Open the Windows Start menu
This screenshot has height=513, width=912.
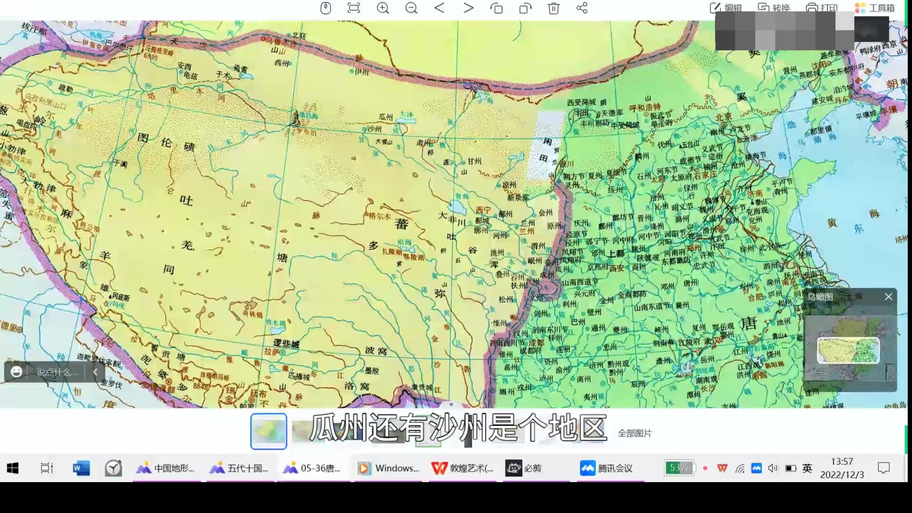coord(13,468)
